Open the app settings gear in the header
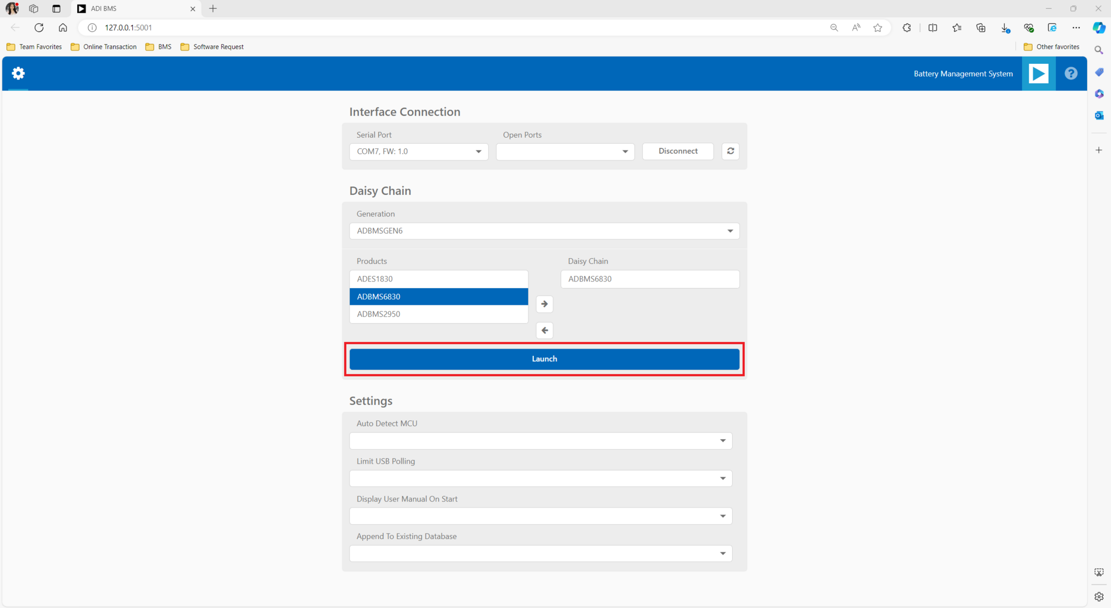Viewport: 1111px width, 608px height. click(18, 73)
